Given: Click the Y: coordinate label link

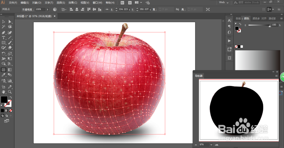Looking at the screenshot, I should pyautogui.click(x=133, y=9).
